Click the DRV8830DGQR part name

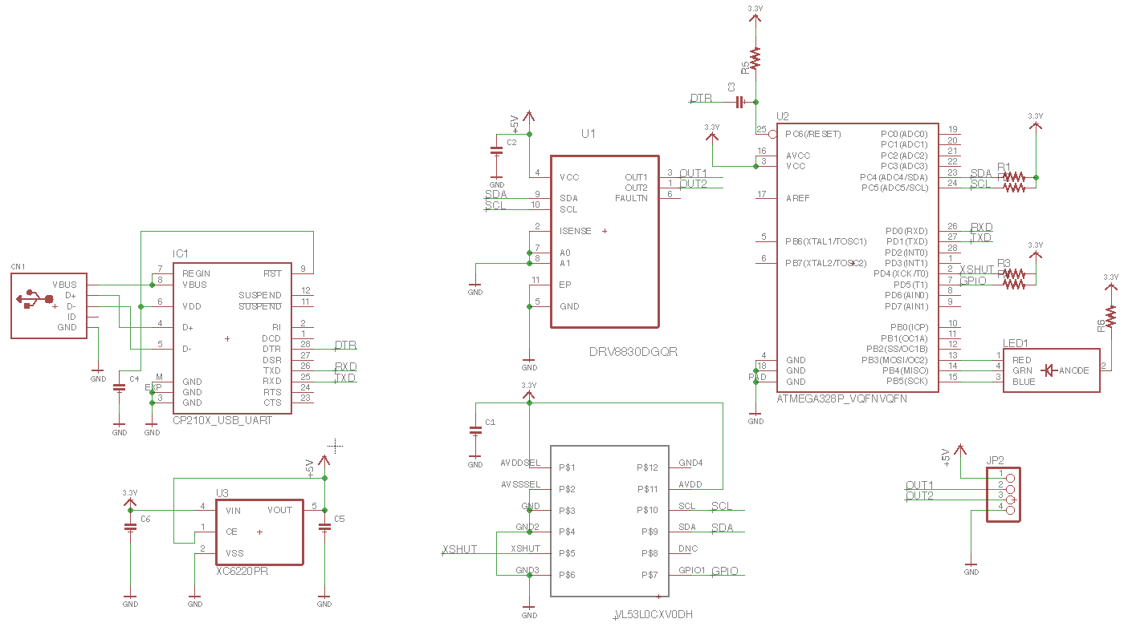tap(633, 352)
